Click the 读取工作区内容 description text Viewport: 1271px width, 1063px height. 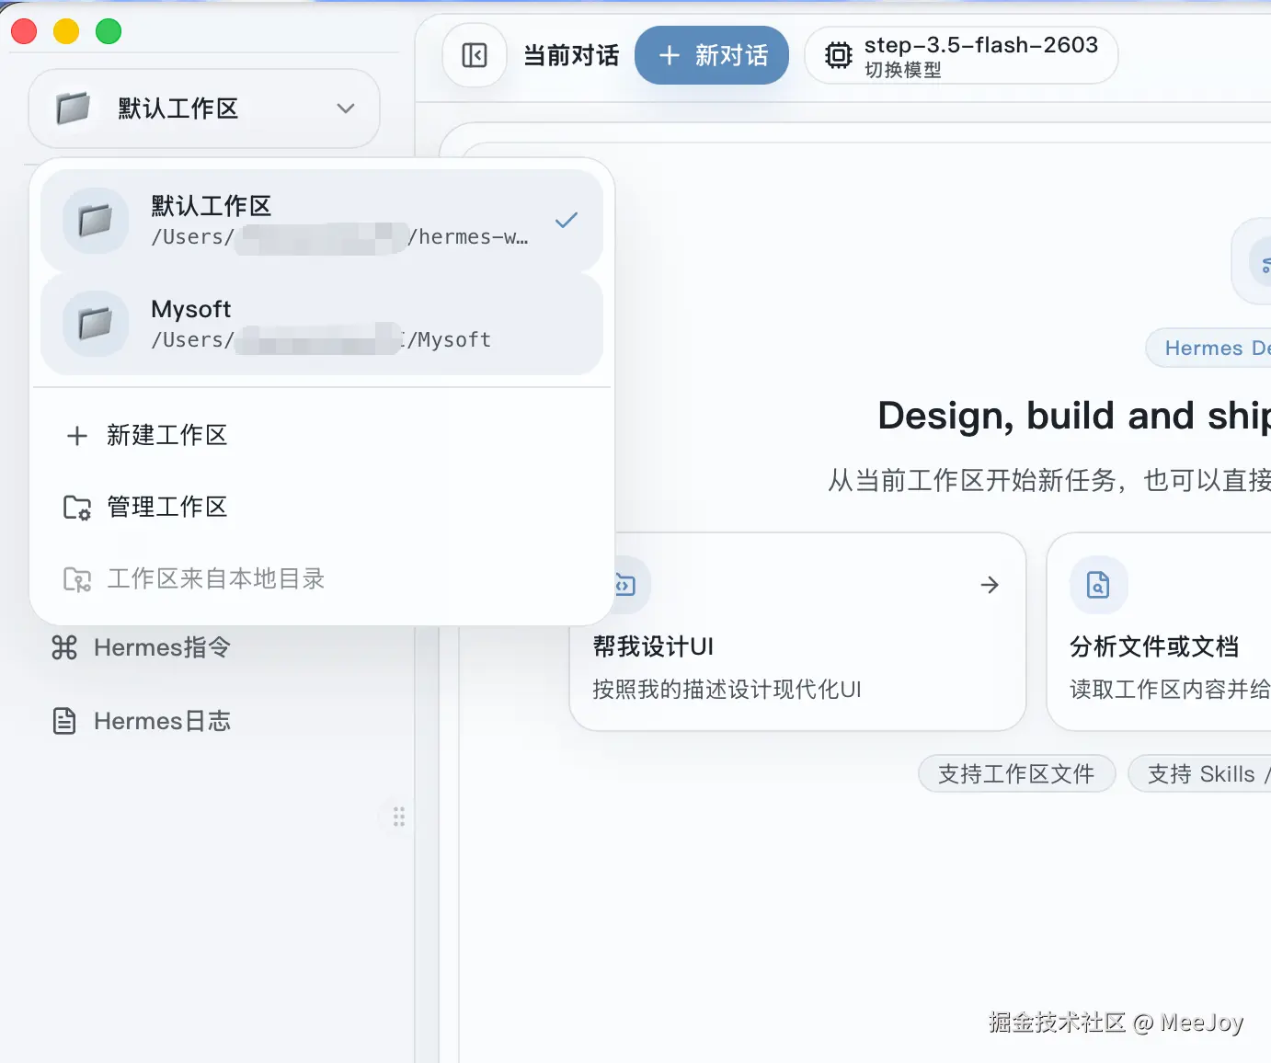(1170, 690)
